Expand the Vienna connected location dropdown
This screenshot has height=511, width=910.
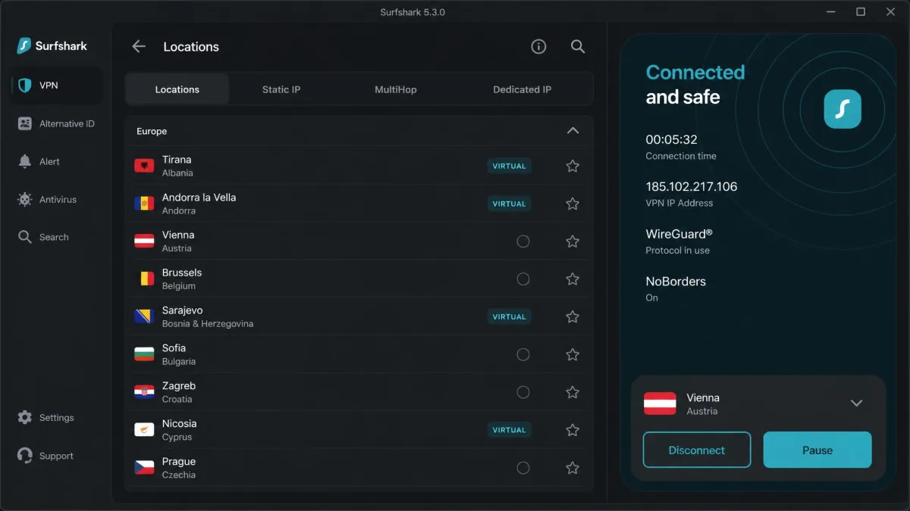tap(856, 404)
